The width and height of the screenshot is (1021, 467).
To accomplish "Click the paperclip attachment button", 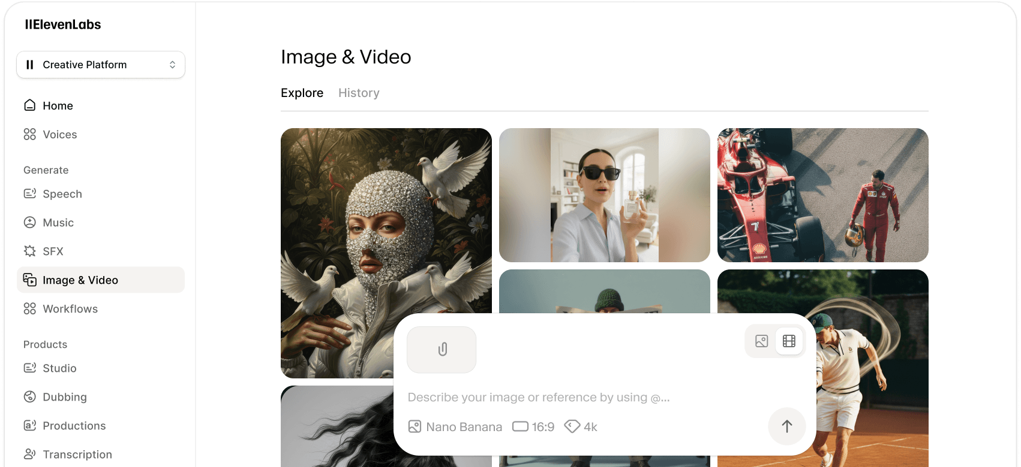I will pos(442,350).
